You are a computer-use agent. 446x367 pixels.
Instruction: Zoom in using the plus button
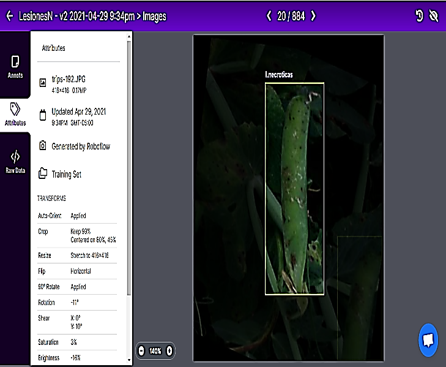[169, 351]
